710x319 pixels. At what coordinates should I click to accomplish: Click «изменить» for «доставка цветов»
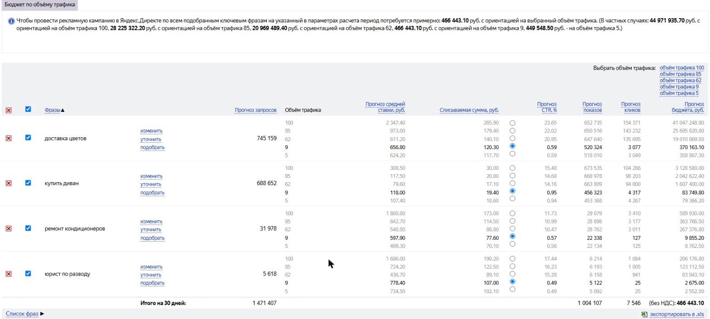151,131
